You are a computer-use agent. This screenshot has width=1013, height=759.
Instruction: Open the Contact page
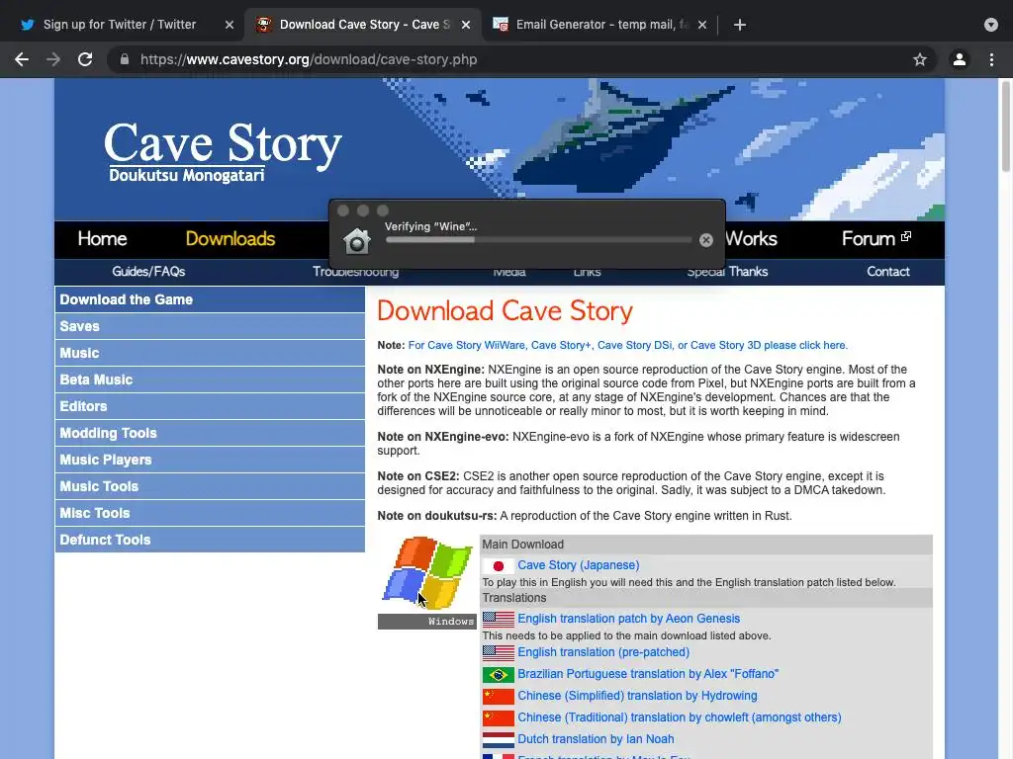pos(887,272)
